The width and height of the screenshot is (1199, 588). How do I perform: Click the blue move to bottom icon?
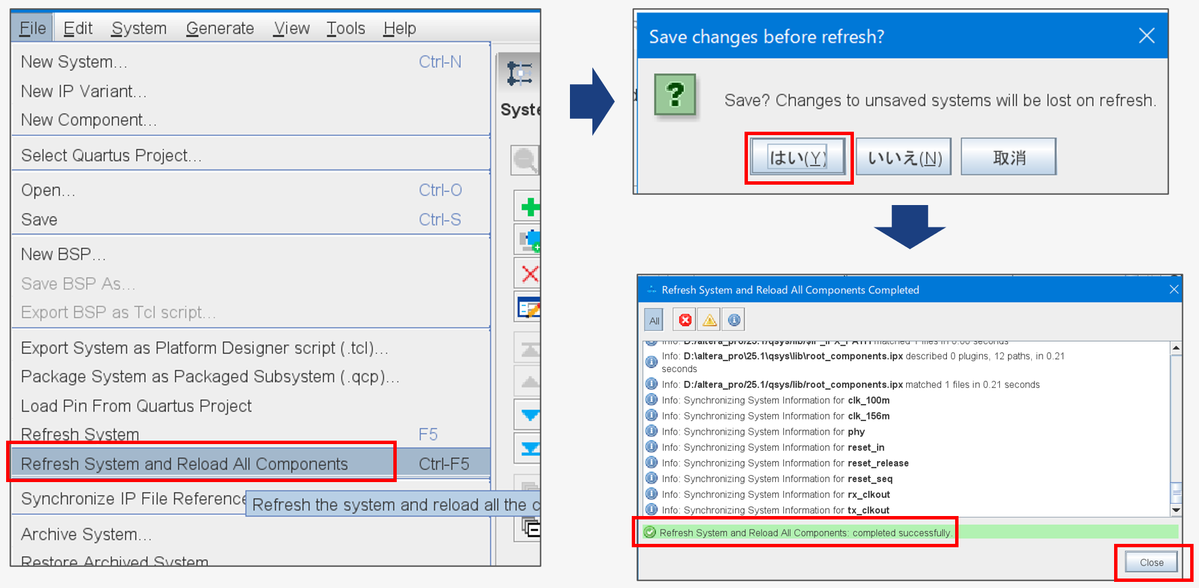pos(529,448)
